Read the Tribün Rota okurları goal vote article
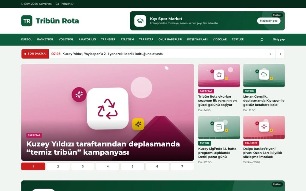Image resolution: width=306 pixels, height=191 pixels. pos(218,101)
